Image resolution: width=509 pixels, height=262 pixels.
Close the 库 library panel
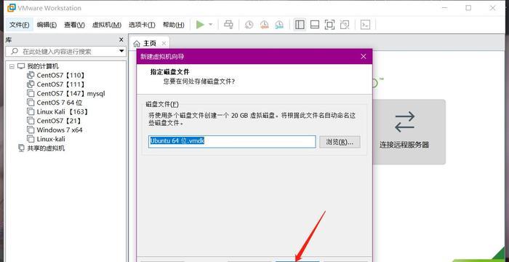tap(121, 39)
